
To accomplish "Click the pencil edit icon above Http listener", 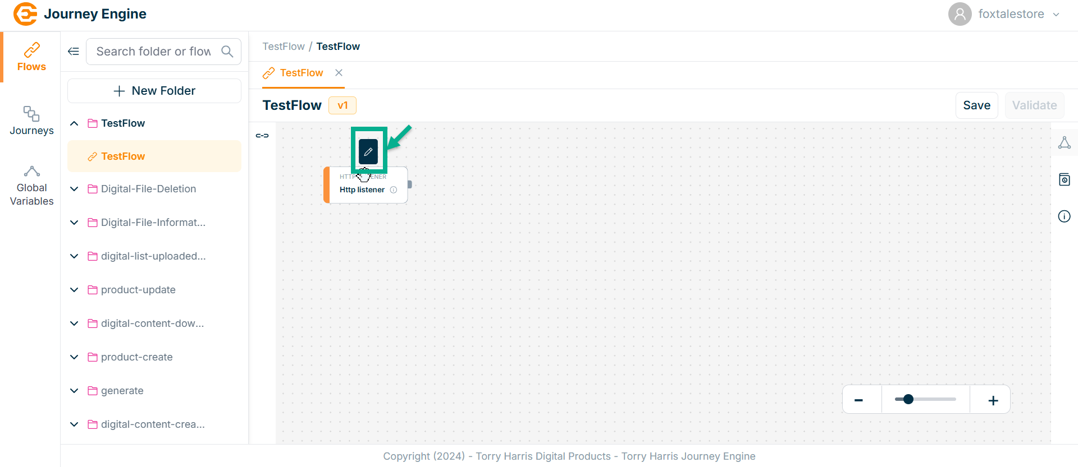I will [368, 151].
